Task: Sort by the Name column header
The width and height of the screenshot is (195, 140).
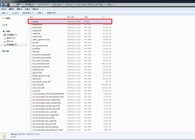Action: tap(47, 17)
